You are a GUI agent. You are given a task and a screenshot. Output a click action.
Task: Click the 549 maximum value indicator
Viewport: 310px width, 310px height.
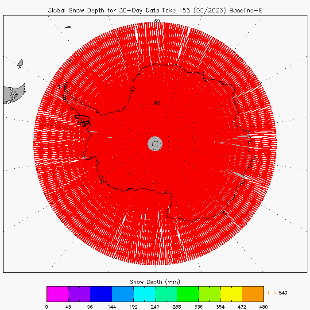[x=277, y=293]
